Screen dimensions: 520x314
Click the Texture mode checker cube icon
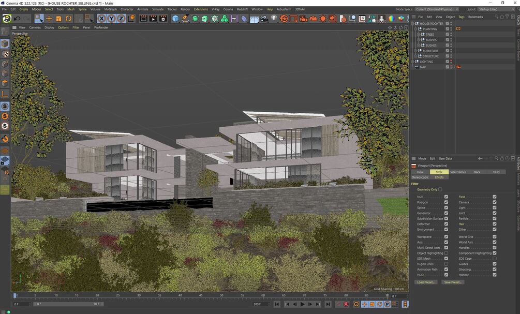coord(5,54)
